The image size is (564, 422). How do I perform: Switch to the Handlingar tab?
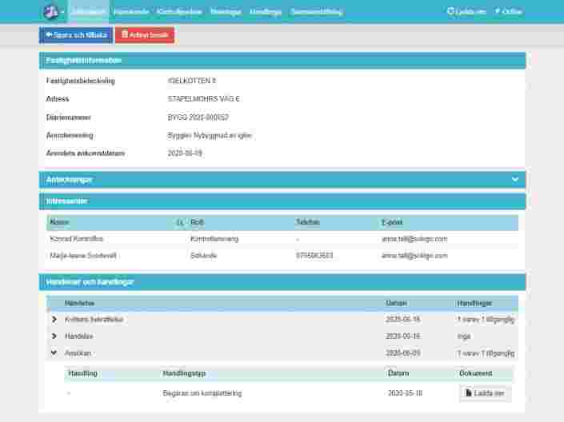tap(266, 12)
